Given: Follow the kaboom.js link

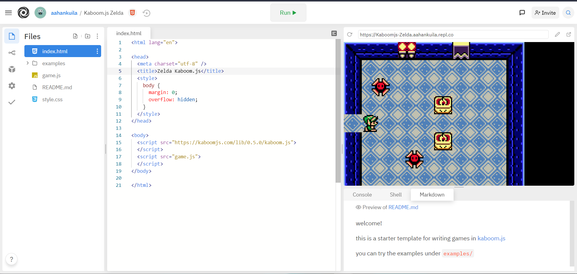Looking at the screenshot, I should click(x=492, y=238).
